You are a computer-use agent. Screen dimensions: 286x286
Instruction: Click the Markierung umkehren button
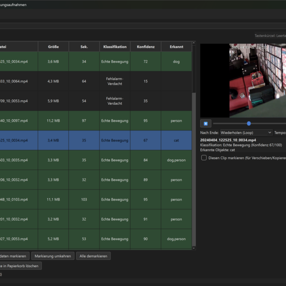[53, 256]
